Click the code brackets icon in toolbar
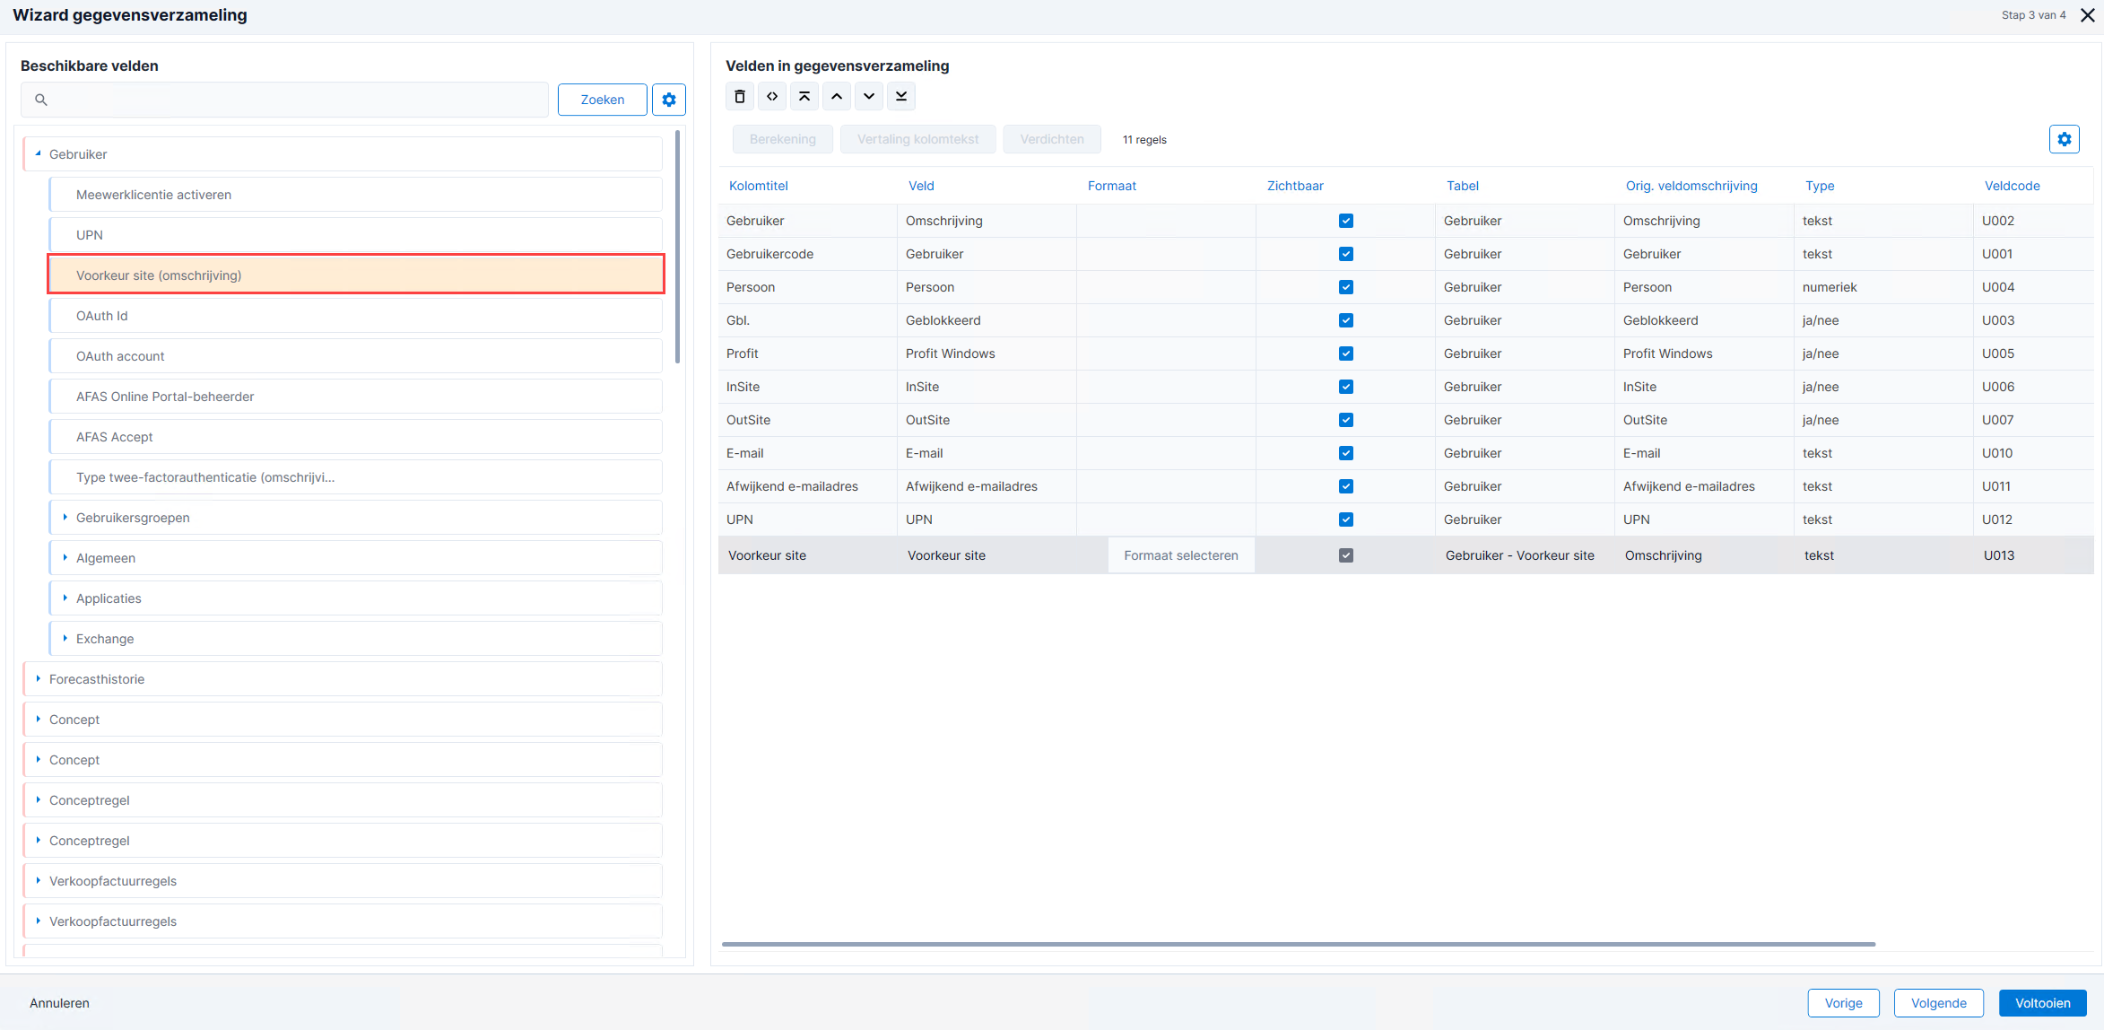The width and height of the screenshot is (2104, 1030). pyautogui.click(x=772, y=96)
